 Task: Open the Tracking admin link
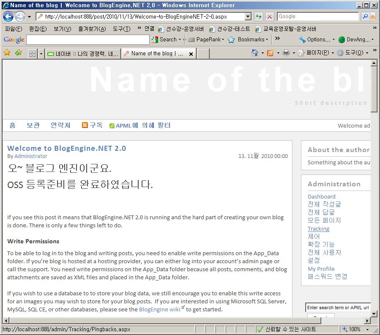(318, 229)
